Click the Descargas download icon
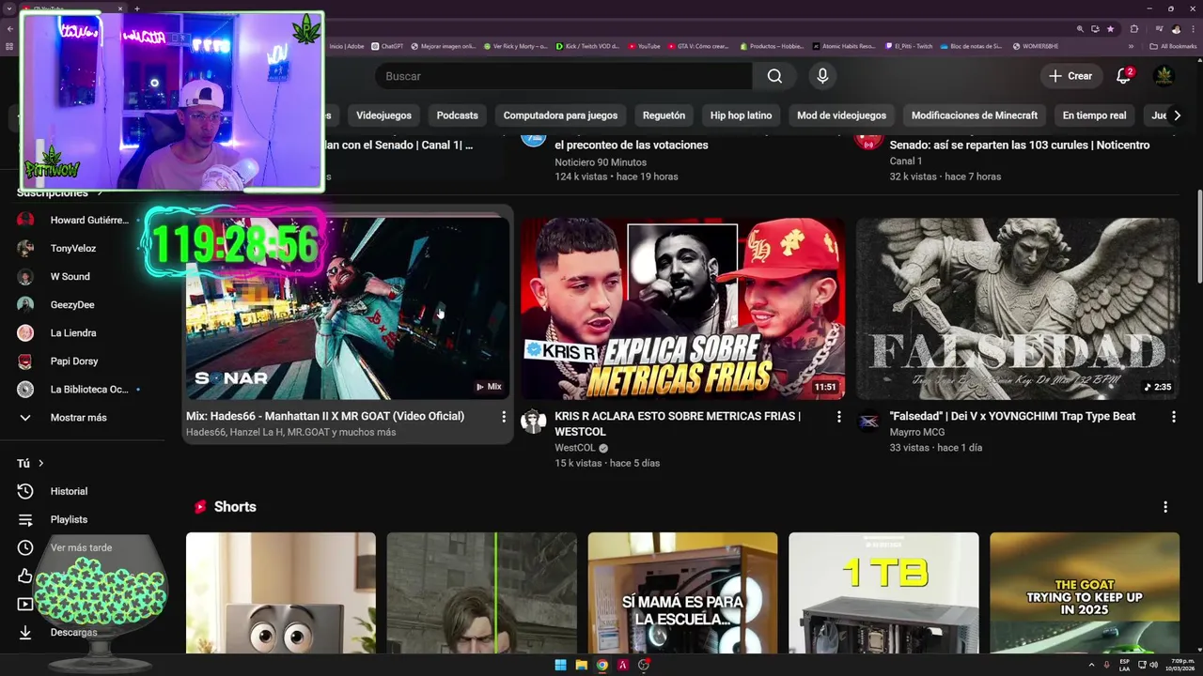 coord(25,633)
